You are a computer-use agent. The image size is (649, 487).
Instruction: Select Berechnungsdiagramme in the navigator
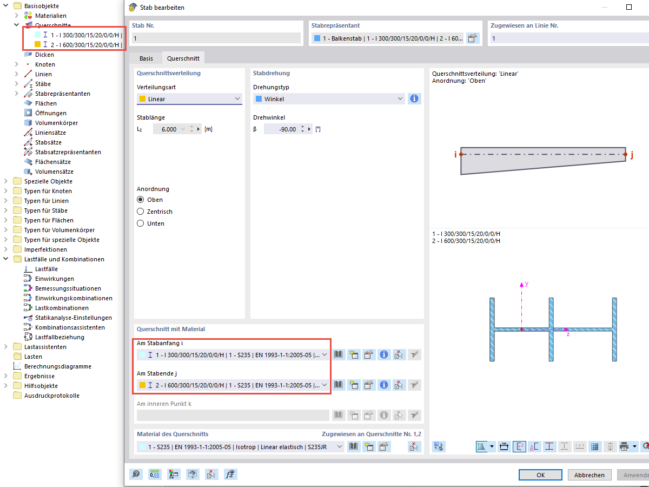pos(57,366)
